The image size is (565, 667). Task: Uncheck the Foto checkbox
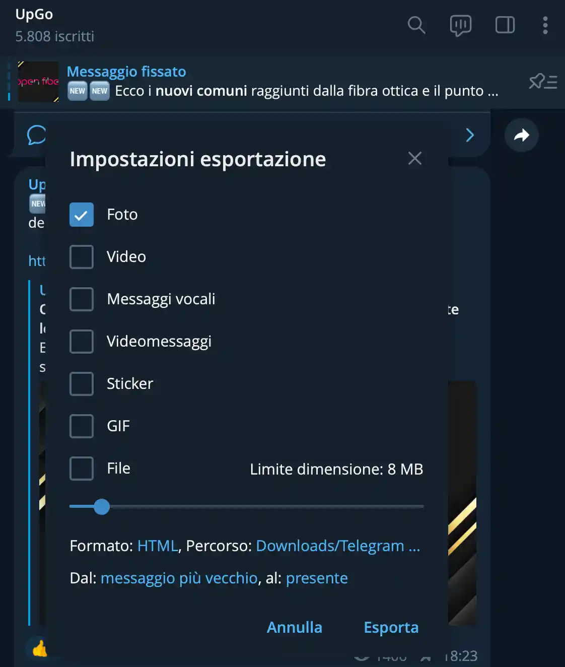pyautogui.click(x=82, y=215)
